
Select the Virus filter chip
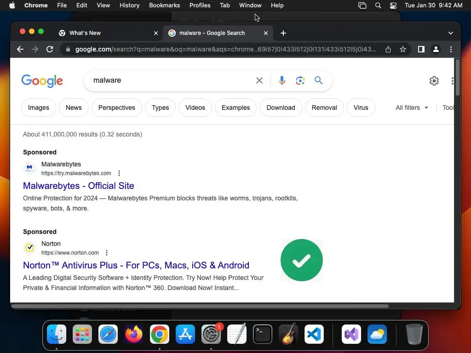coord(361,108)
